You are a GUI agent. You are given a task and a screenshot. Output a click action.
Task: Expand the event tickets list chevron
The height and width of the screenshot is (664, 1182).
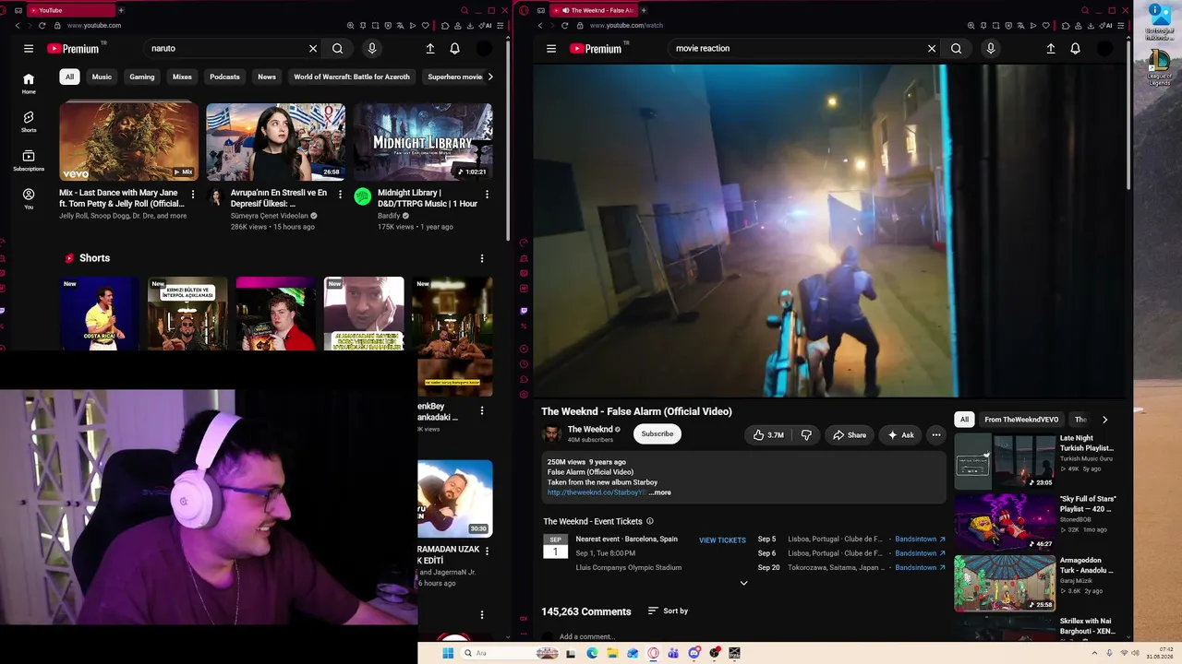coord(743,583)
